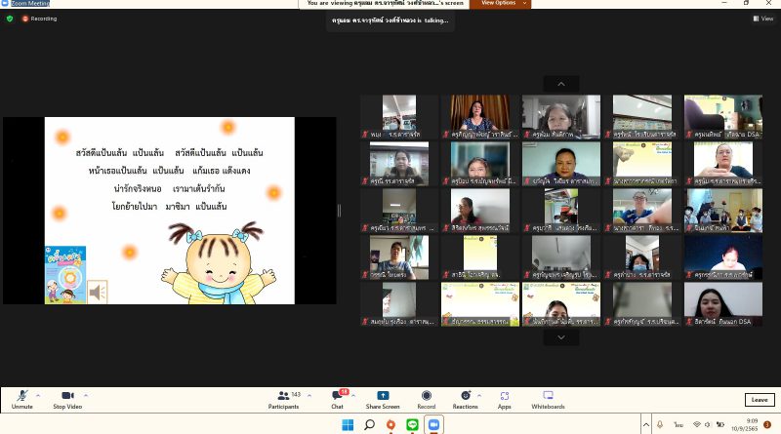Click the speaker sound icon on the slide
781x434 pixels.
(x=97, y=293)
